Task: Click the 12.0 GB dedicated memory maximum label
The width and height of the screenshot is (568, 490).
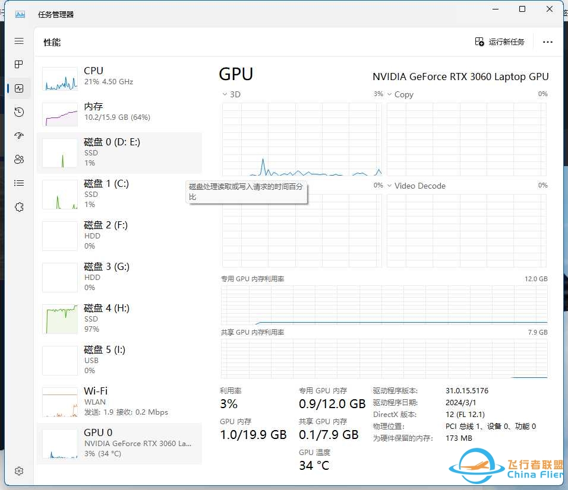Action: [x=536, y=279]
